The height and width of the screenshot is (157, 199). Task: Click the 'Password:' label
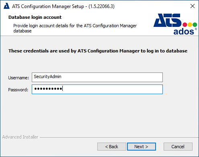pyautogui.click(x=18, y=90)
